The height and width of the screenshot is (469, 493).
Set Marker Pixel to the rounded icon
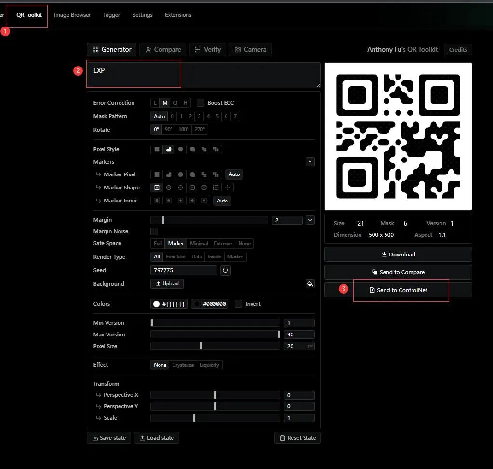[x=169, y=174]
